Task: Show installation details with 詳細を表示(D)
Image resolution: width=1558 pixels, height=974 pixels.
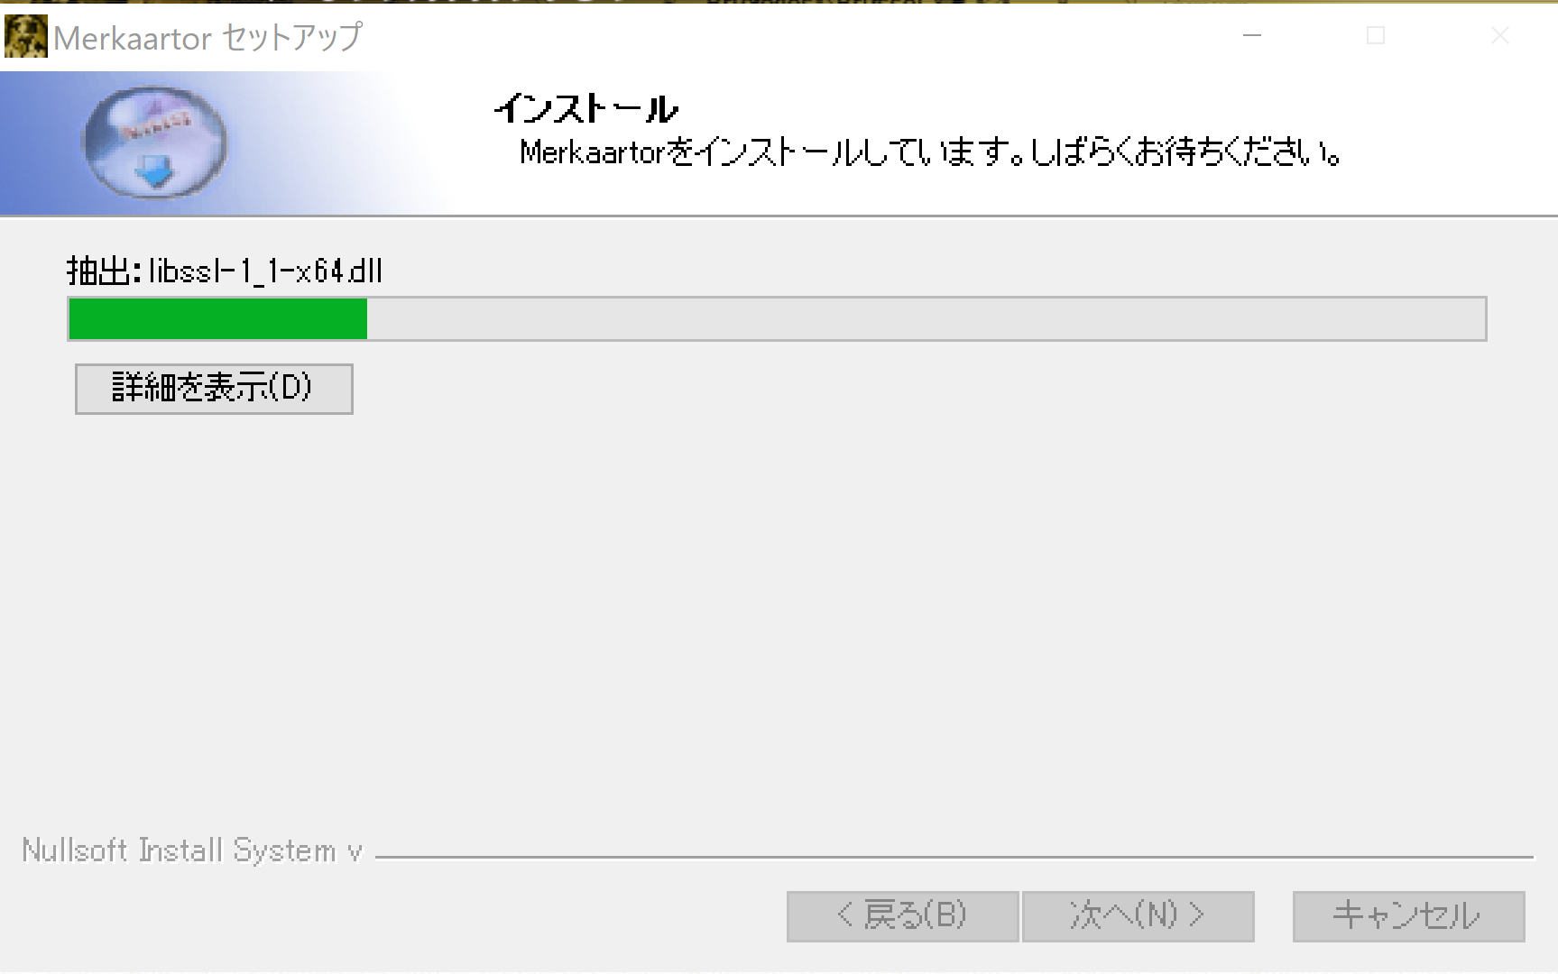Action: pos(214,389)
